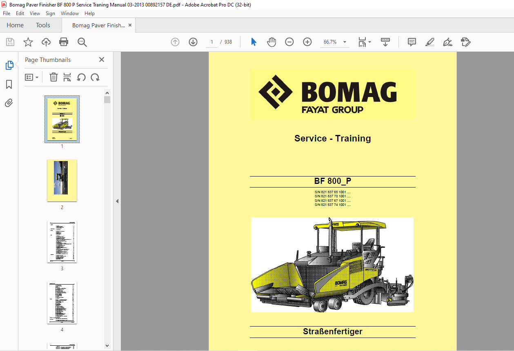Zoom in with plus icon

coord(307,42)
